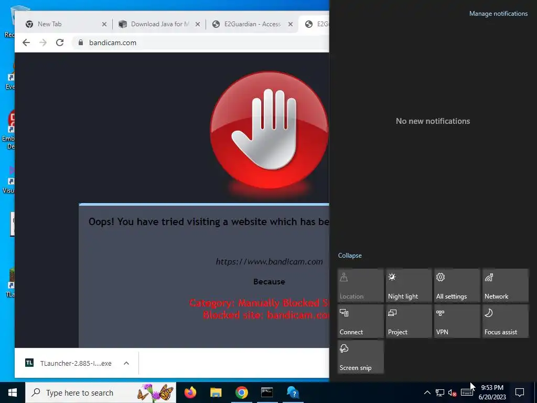
Task: Click the muted volume tray icon
Action: pos(453,393)
